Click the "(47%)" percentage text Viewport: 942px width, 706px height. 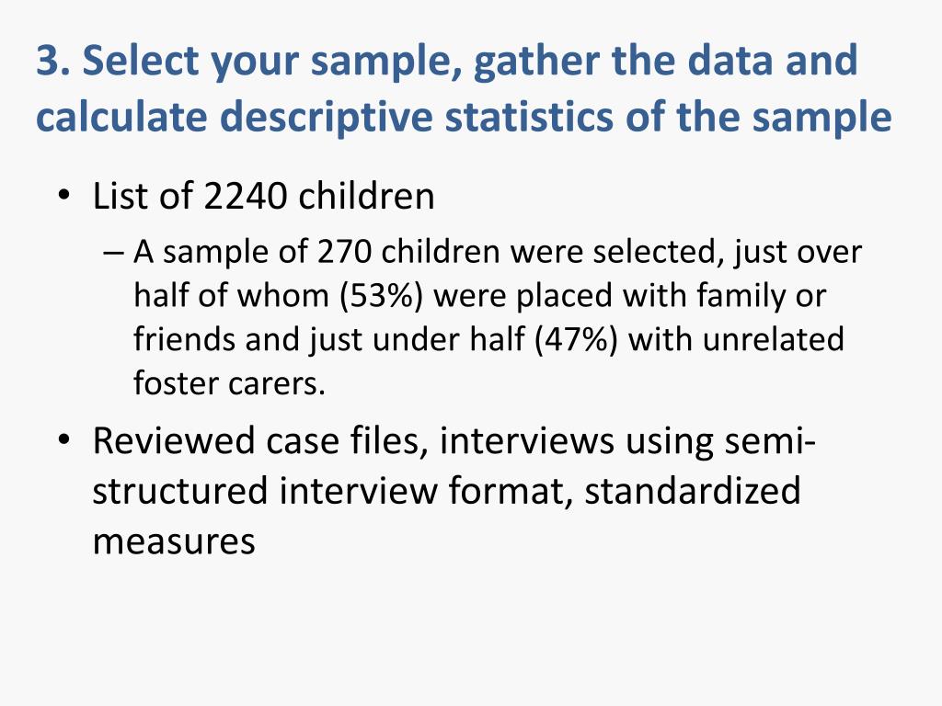pos(576,339)
